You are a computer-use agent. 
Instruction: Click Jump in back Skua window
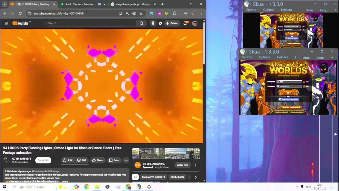tap(323, 10)
